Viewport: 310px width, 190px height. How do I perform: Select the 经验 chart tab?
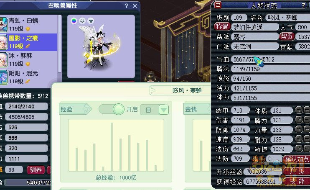point(75,109)
